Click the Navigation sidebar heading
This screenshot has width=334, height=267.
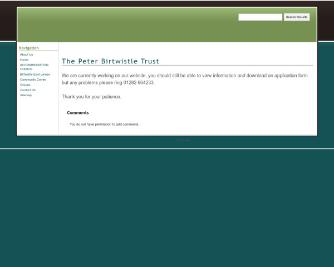pyautogui.click(x=29, y=48)
